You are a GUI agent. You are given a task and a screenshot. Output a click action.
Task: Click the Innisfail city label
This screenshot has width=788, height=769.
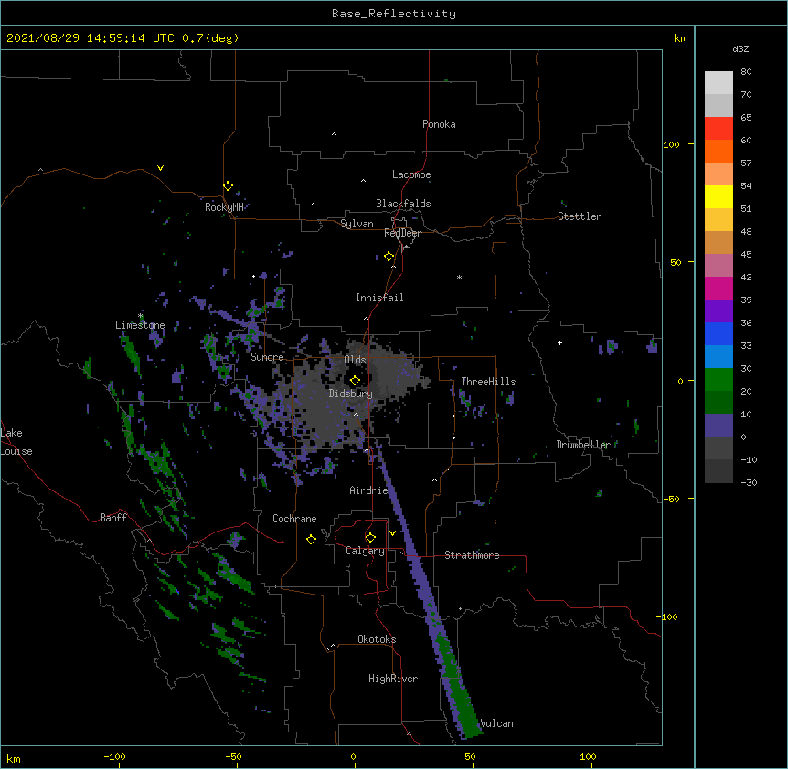pyautogui.click(x=379, y=298)
